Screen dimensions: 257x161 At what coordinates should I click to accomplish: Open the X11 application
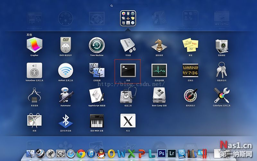(128, 121)
